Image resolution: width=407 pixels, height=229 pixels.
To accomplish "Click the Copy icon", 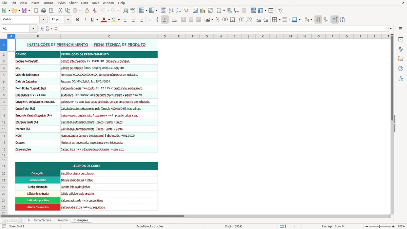I will 67,11.
